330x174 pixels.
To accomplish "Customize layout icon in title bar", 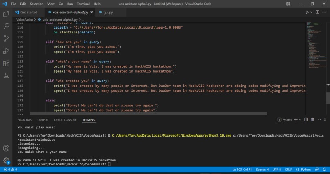I will (288, 4).
